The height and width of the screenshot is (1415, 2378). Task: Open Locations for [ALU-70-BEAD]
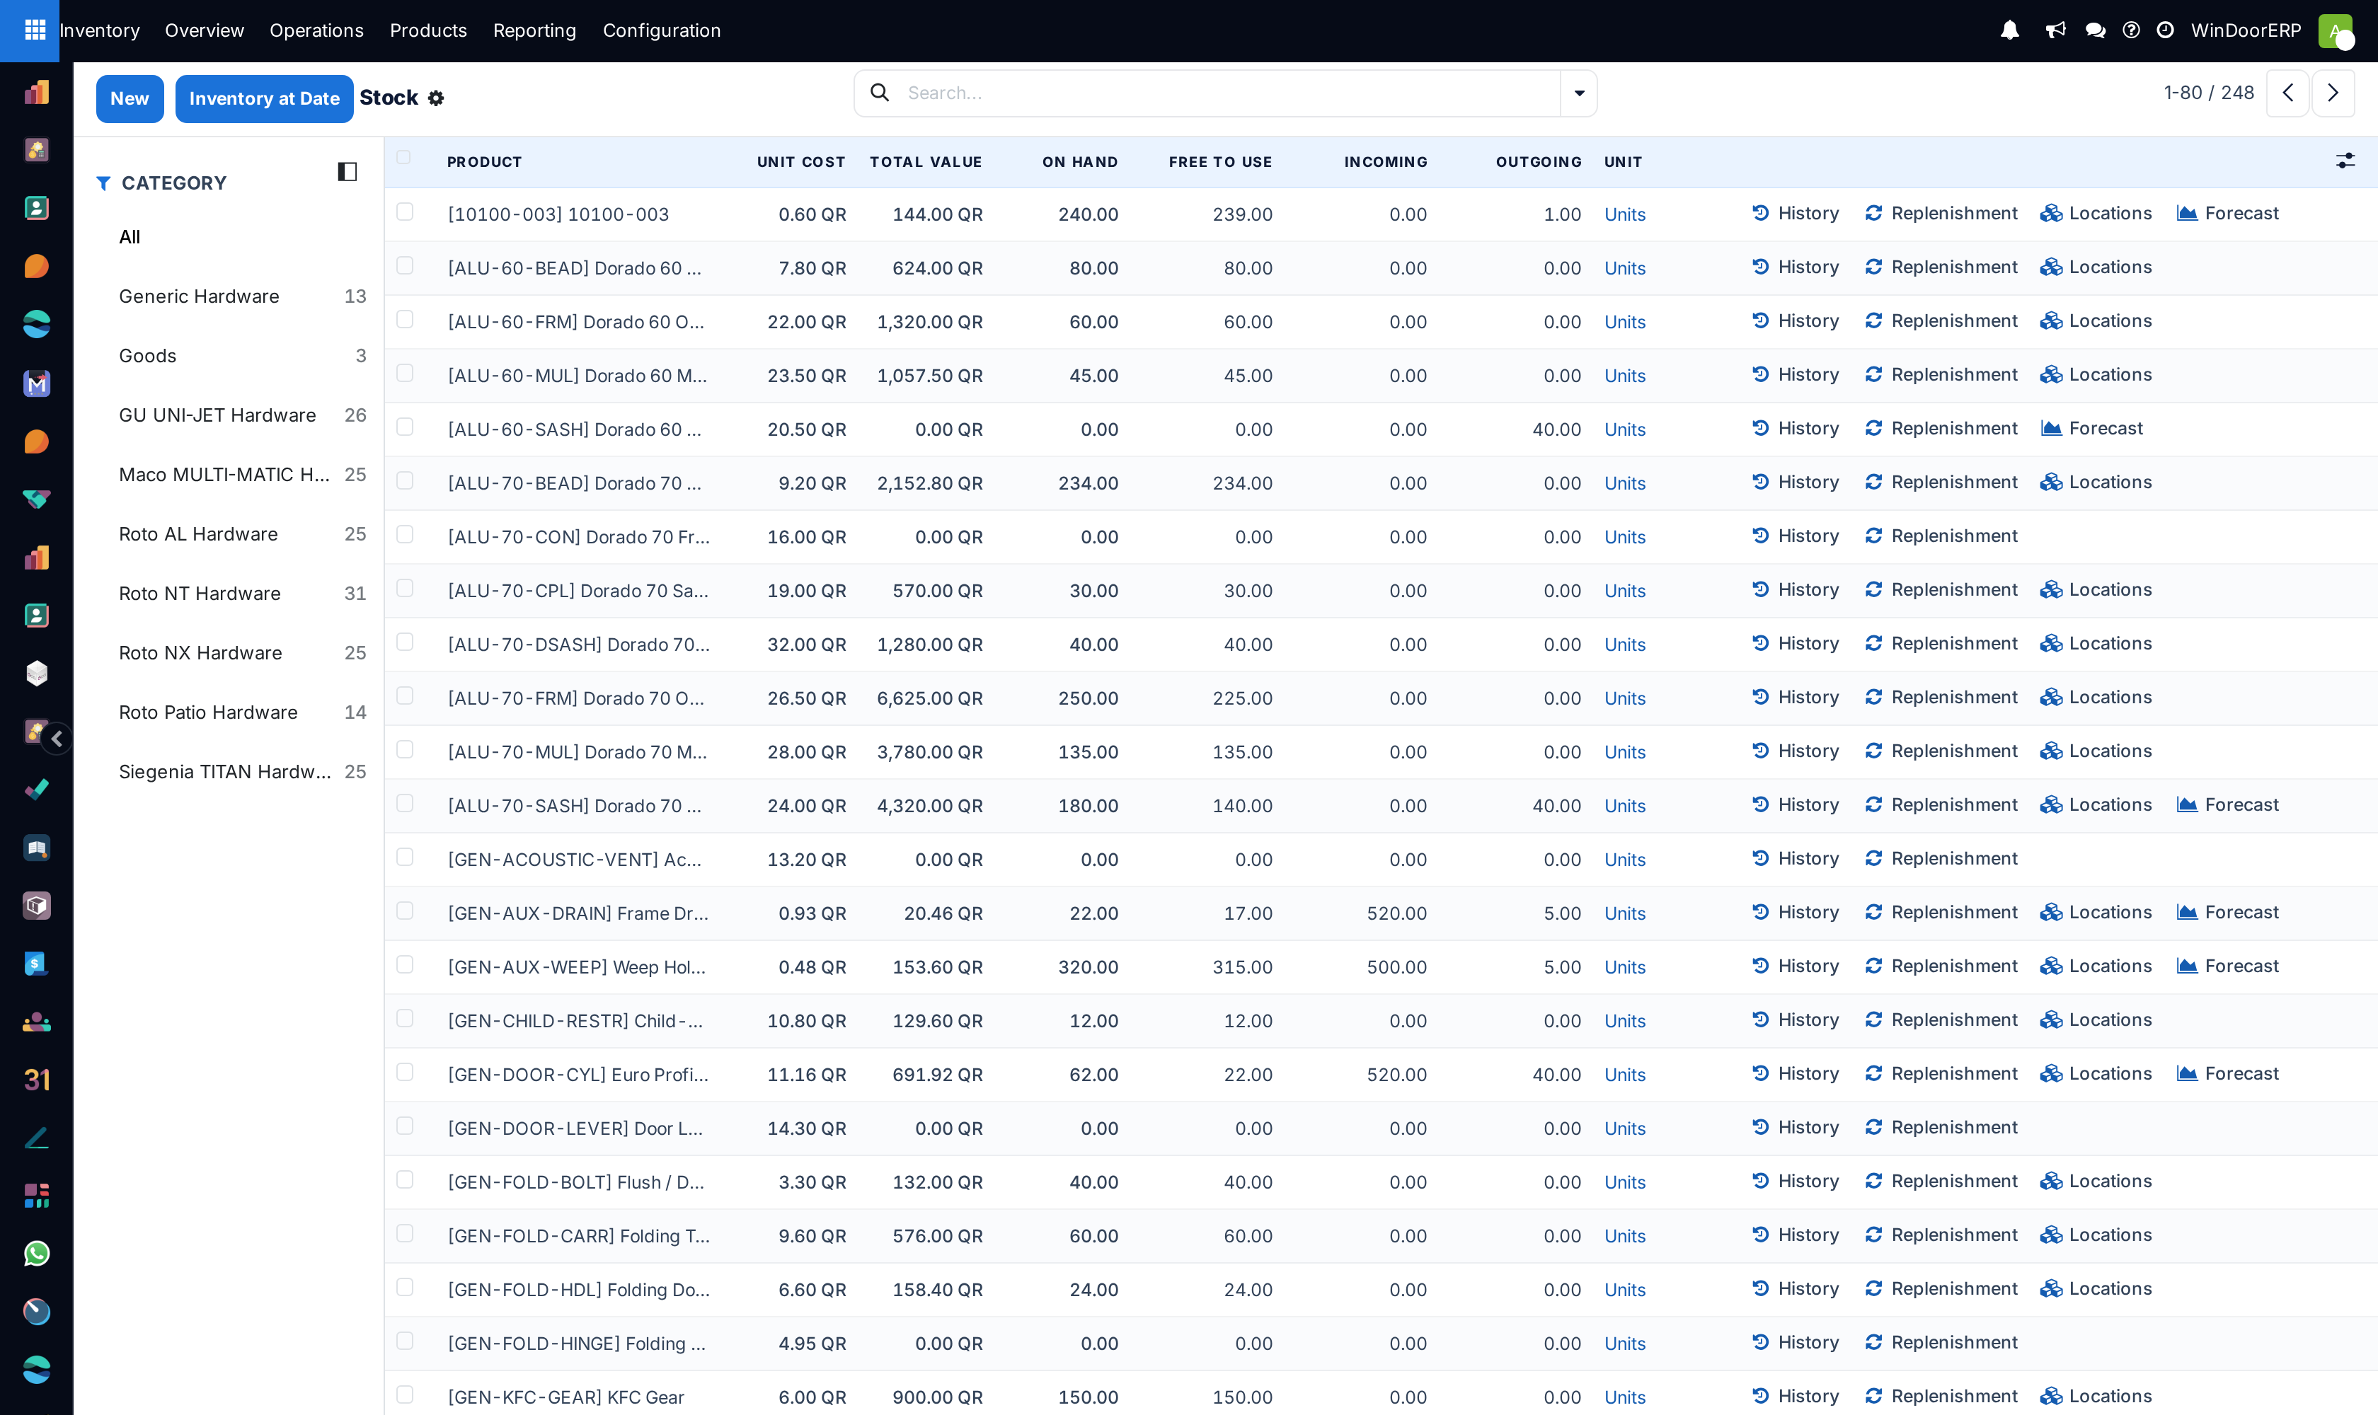pyautogui.click(x=2096, y=483)
